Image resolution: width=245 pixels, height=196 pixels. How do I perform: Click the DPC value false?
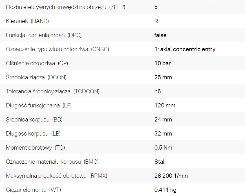tap(160, 35)
